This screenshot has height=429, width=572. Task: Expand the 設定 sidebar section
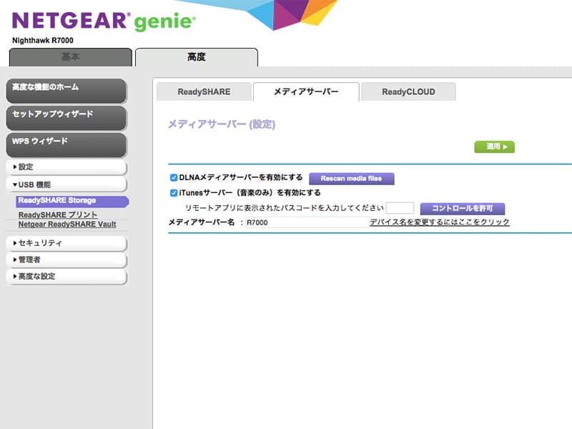tap(66, 167)
